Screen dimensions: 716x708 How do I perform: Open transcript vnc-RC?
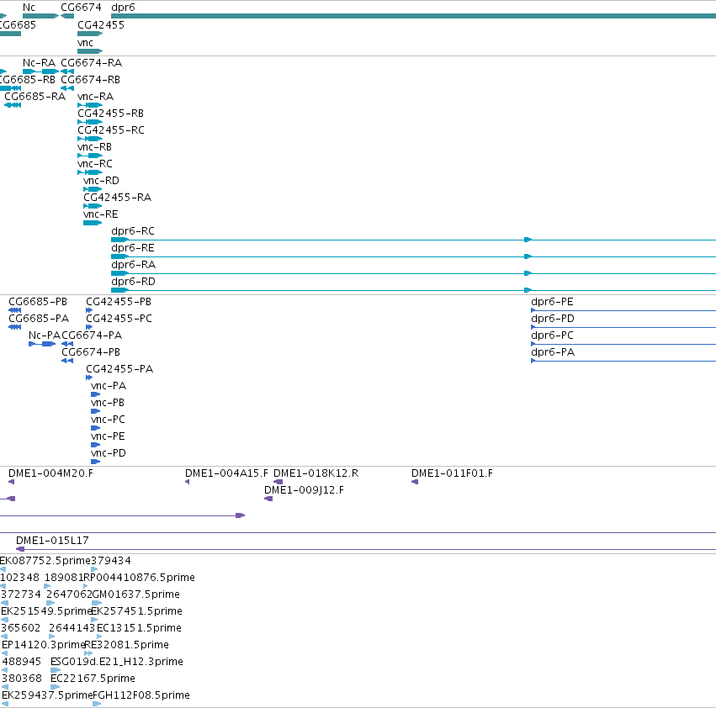point(94,163)
